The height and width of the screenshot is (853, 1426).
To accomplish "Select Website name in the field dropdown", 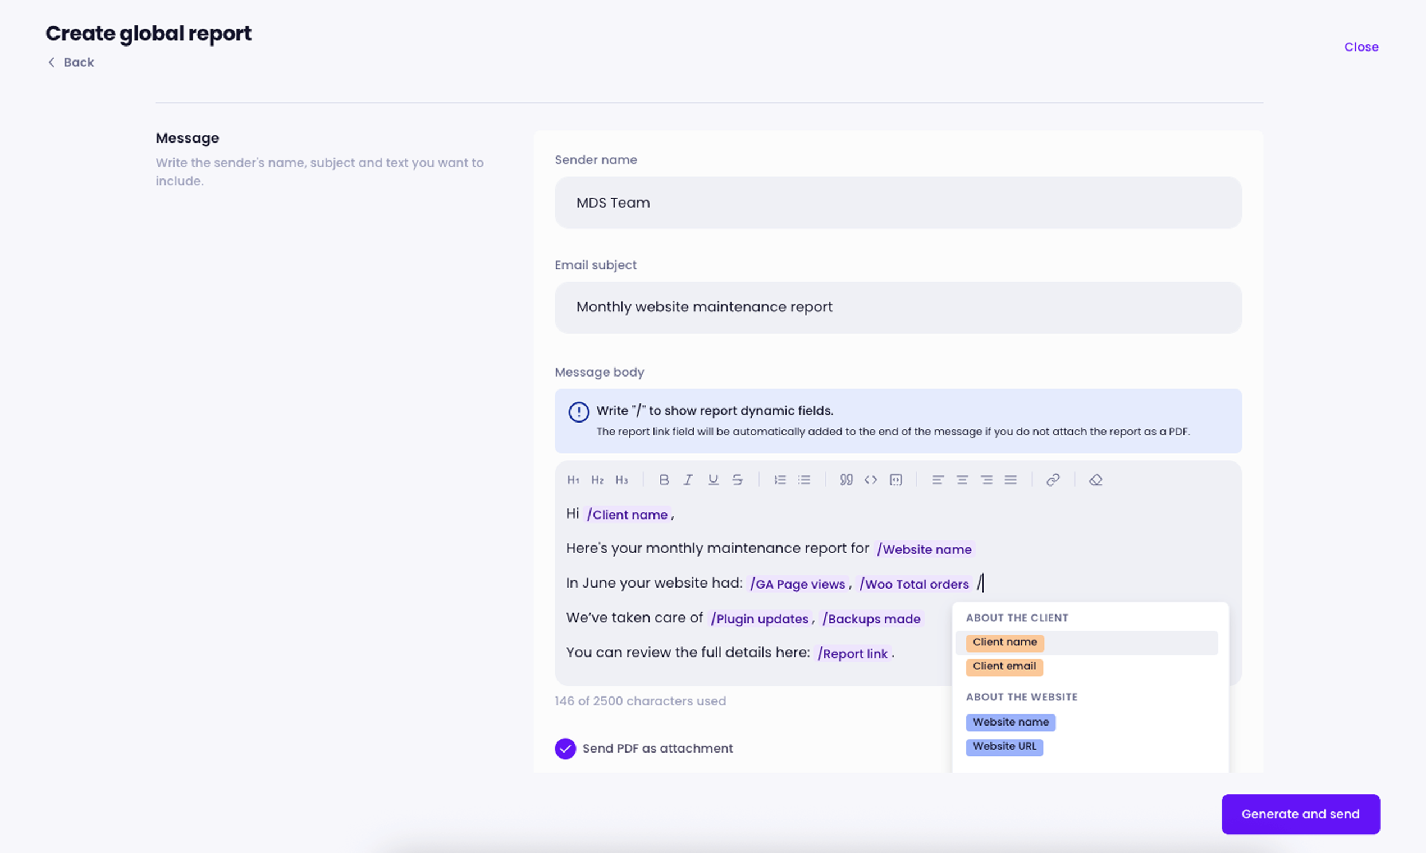I will [x=1011, y=722].
